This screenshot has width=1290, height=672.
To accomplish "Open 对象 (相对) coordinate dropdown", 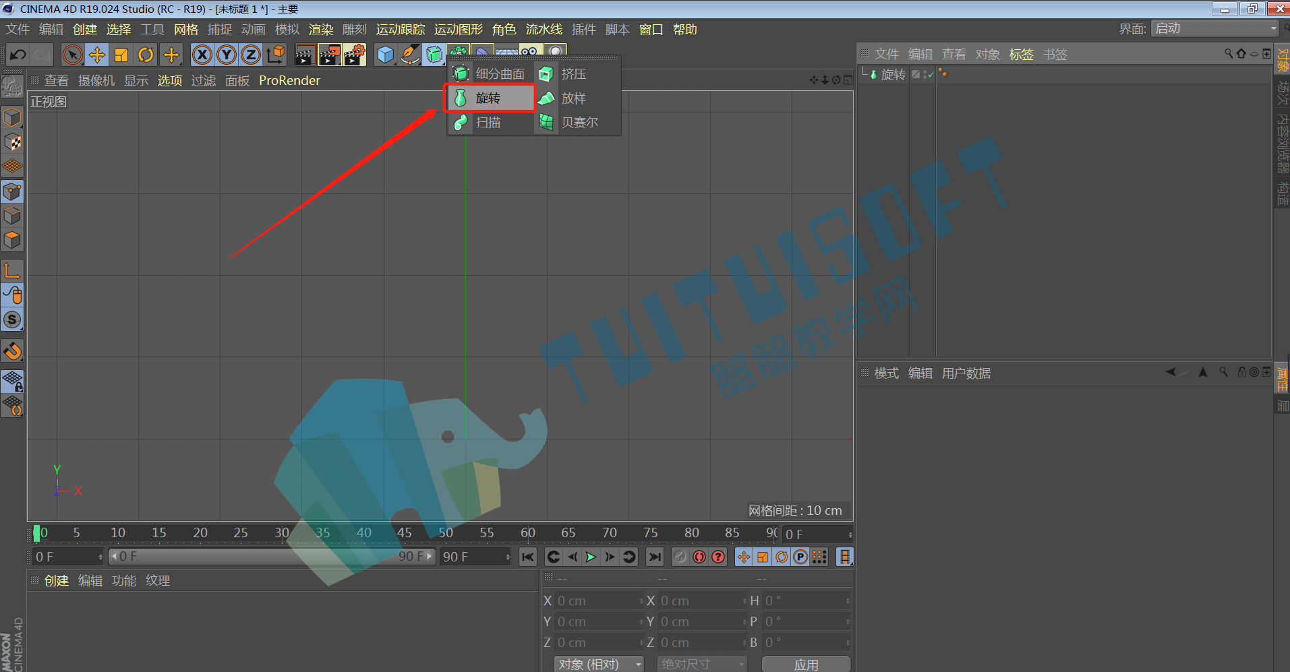I will point(599,665).
